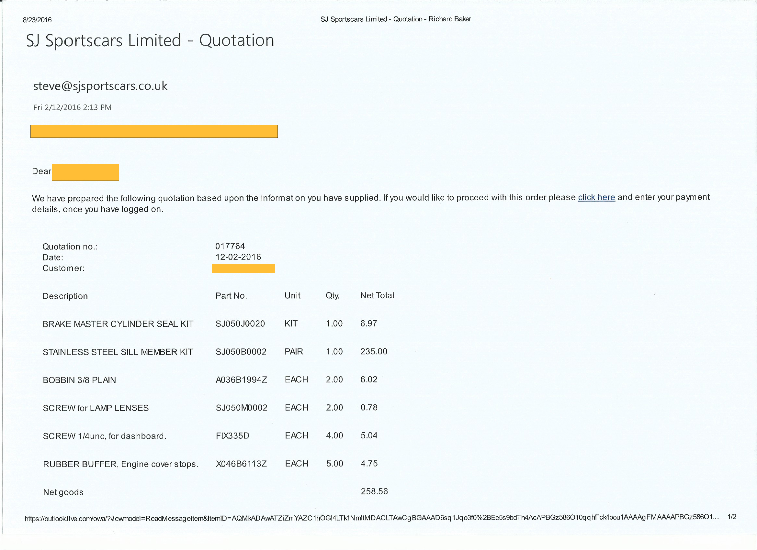Viewport: 757px width, 550px height.
Task: Click quantity 5.00 in rubber buffer row
Action: (335, 463)
